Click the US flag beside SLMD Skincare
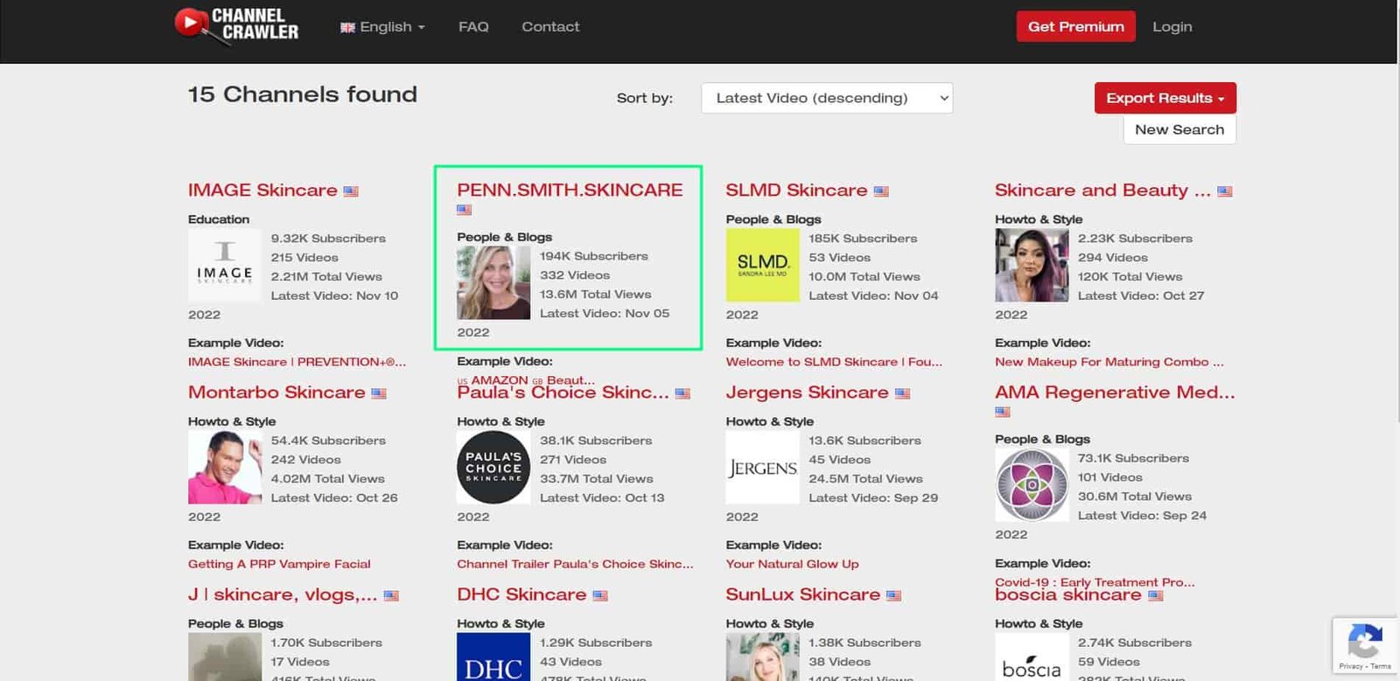This screenshot has height=681, width=1400. (x=881, y=191)
